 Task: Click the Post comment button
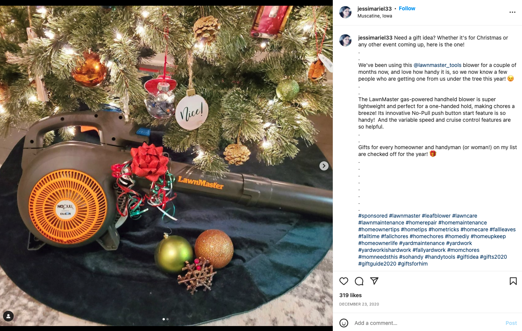[511, 323]
